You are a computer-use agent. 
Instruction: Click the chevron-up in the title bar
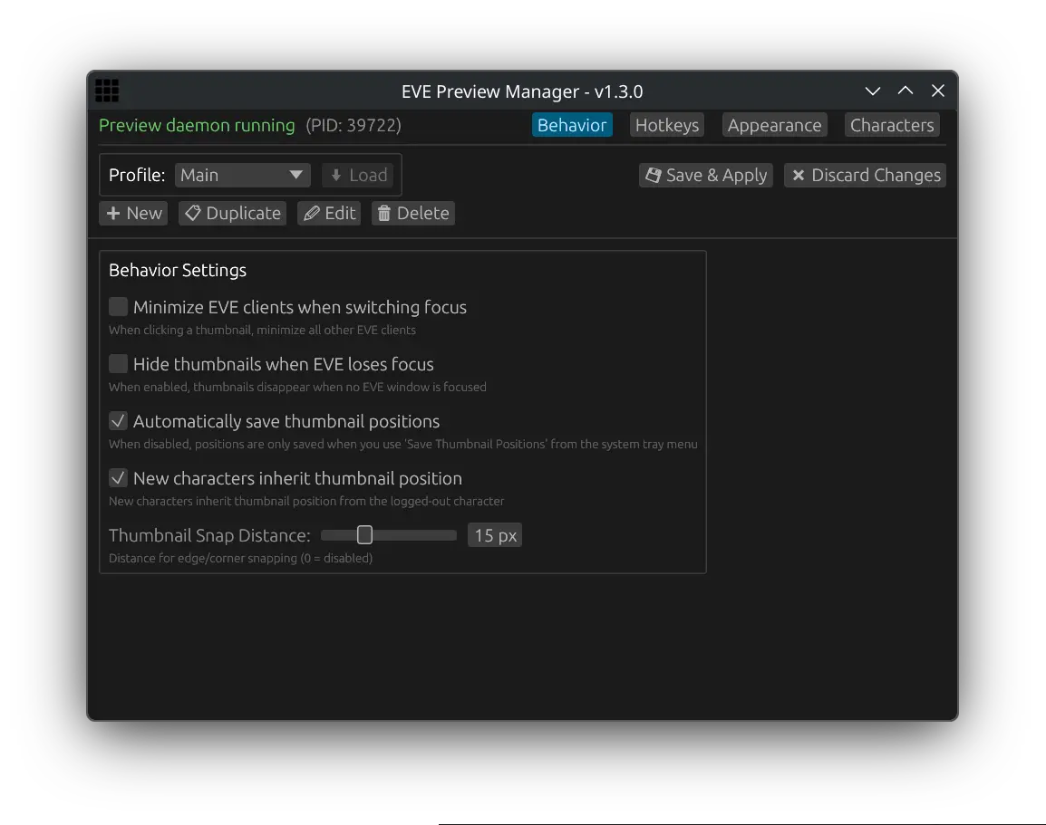(906, 91)
